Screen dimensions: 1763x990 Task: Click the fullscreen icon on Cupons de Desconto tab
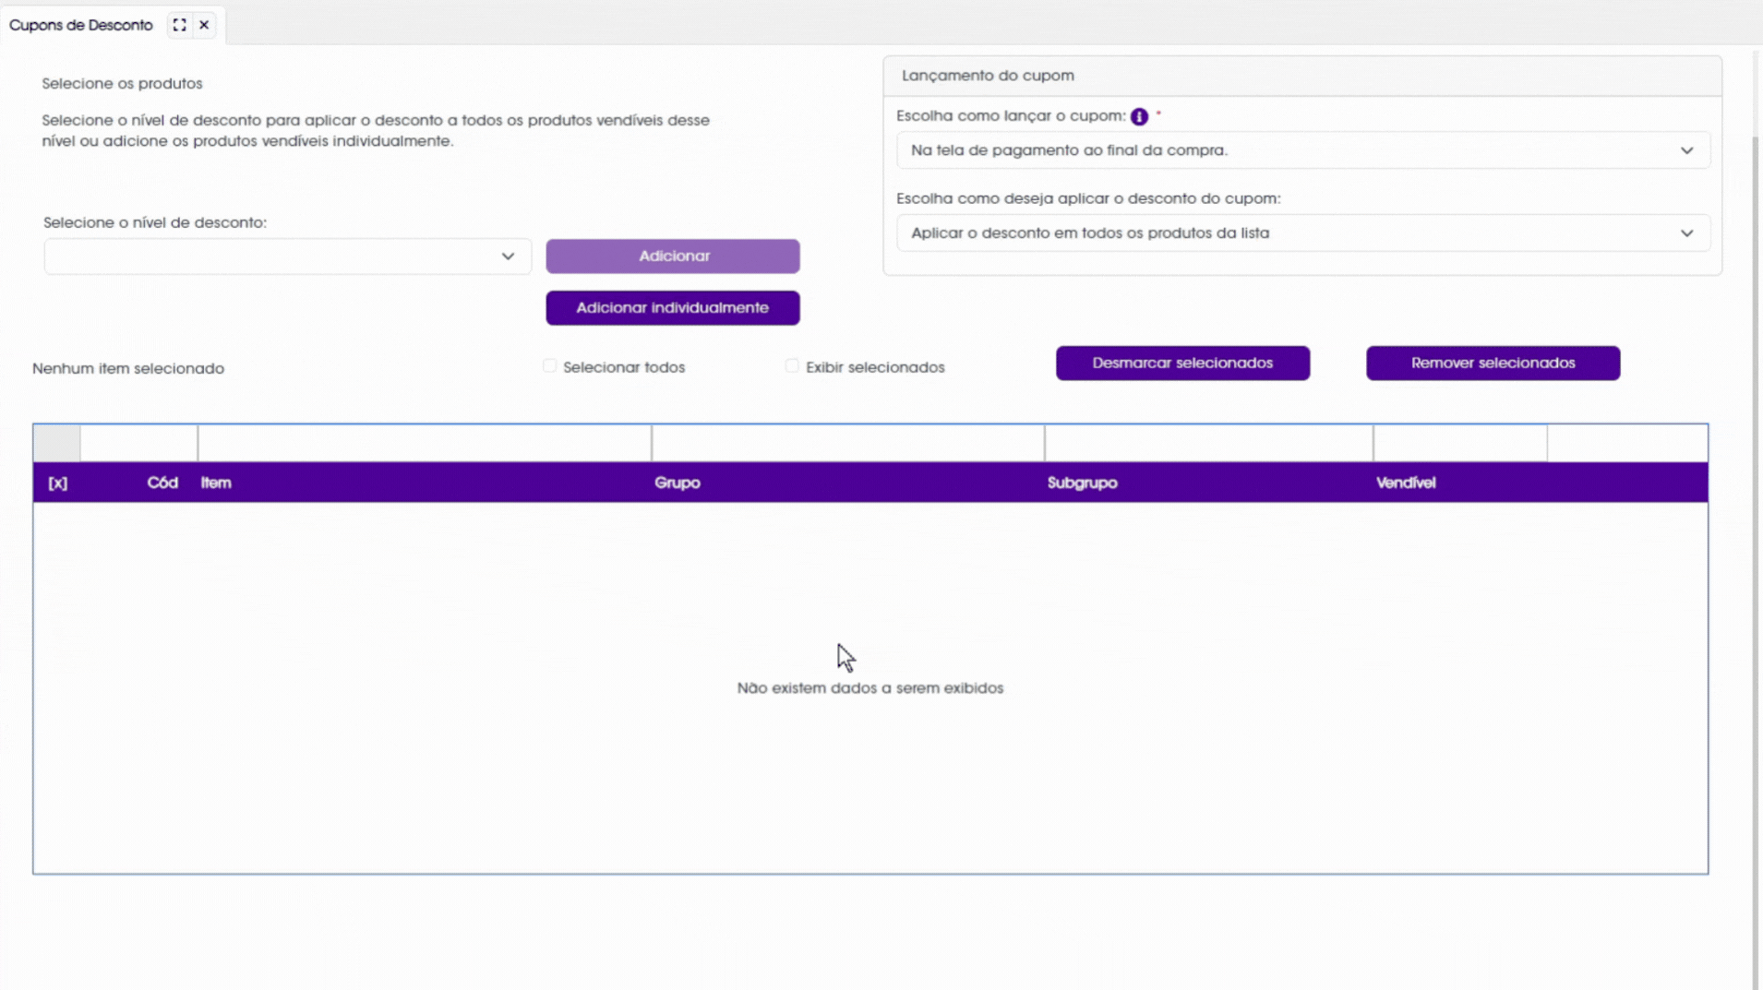(x=179, y=25)
